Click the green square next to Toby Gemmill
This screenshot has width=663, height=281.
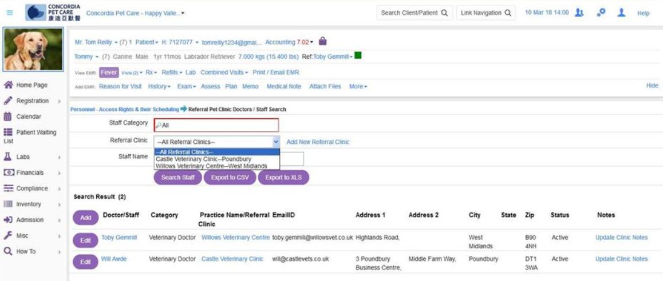(x=358, y=56)
